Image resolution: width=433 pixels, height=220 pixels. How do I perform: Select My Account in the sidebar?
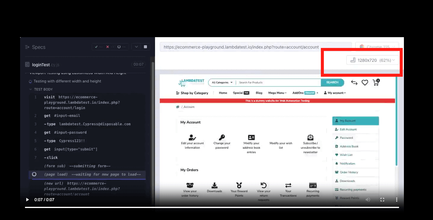[356, 121]
